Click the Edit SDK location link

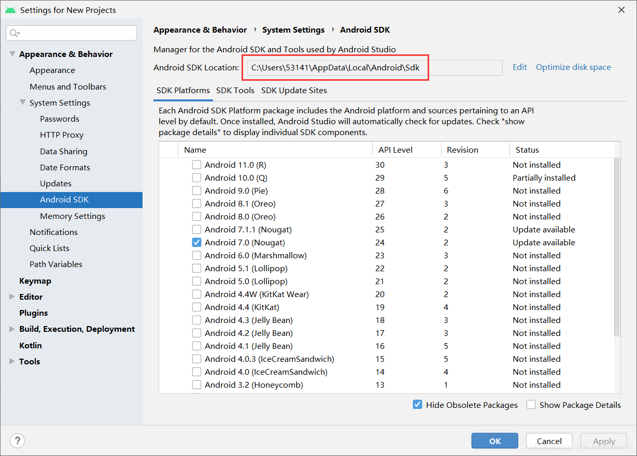520,67
